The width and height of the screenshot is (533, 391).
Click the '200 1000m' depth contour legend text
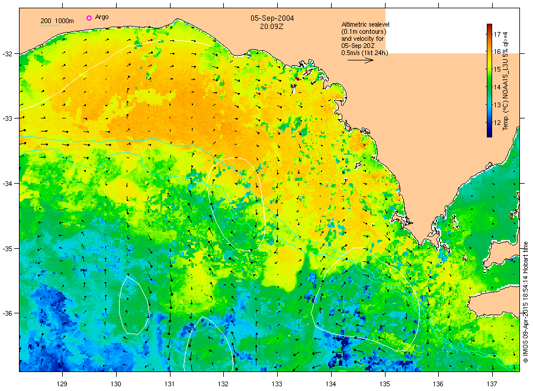click(x=57, y=21)
